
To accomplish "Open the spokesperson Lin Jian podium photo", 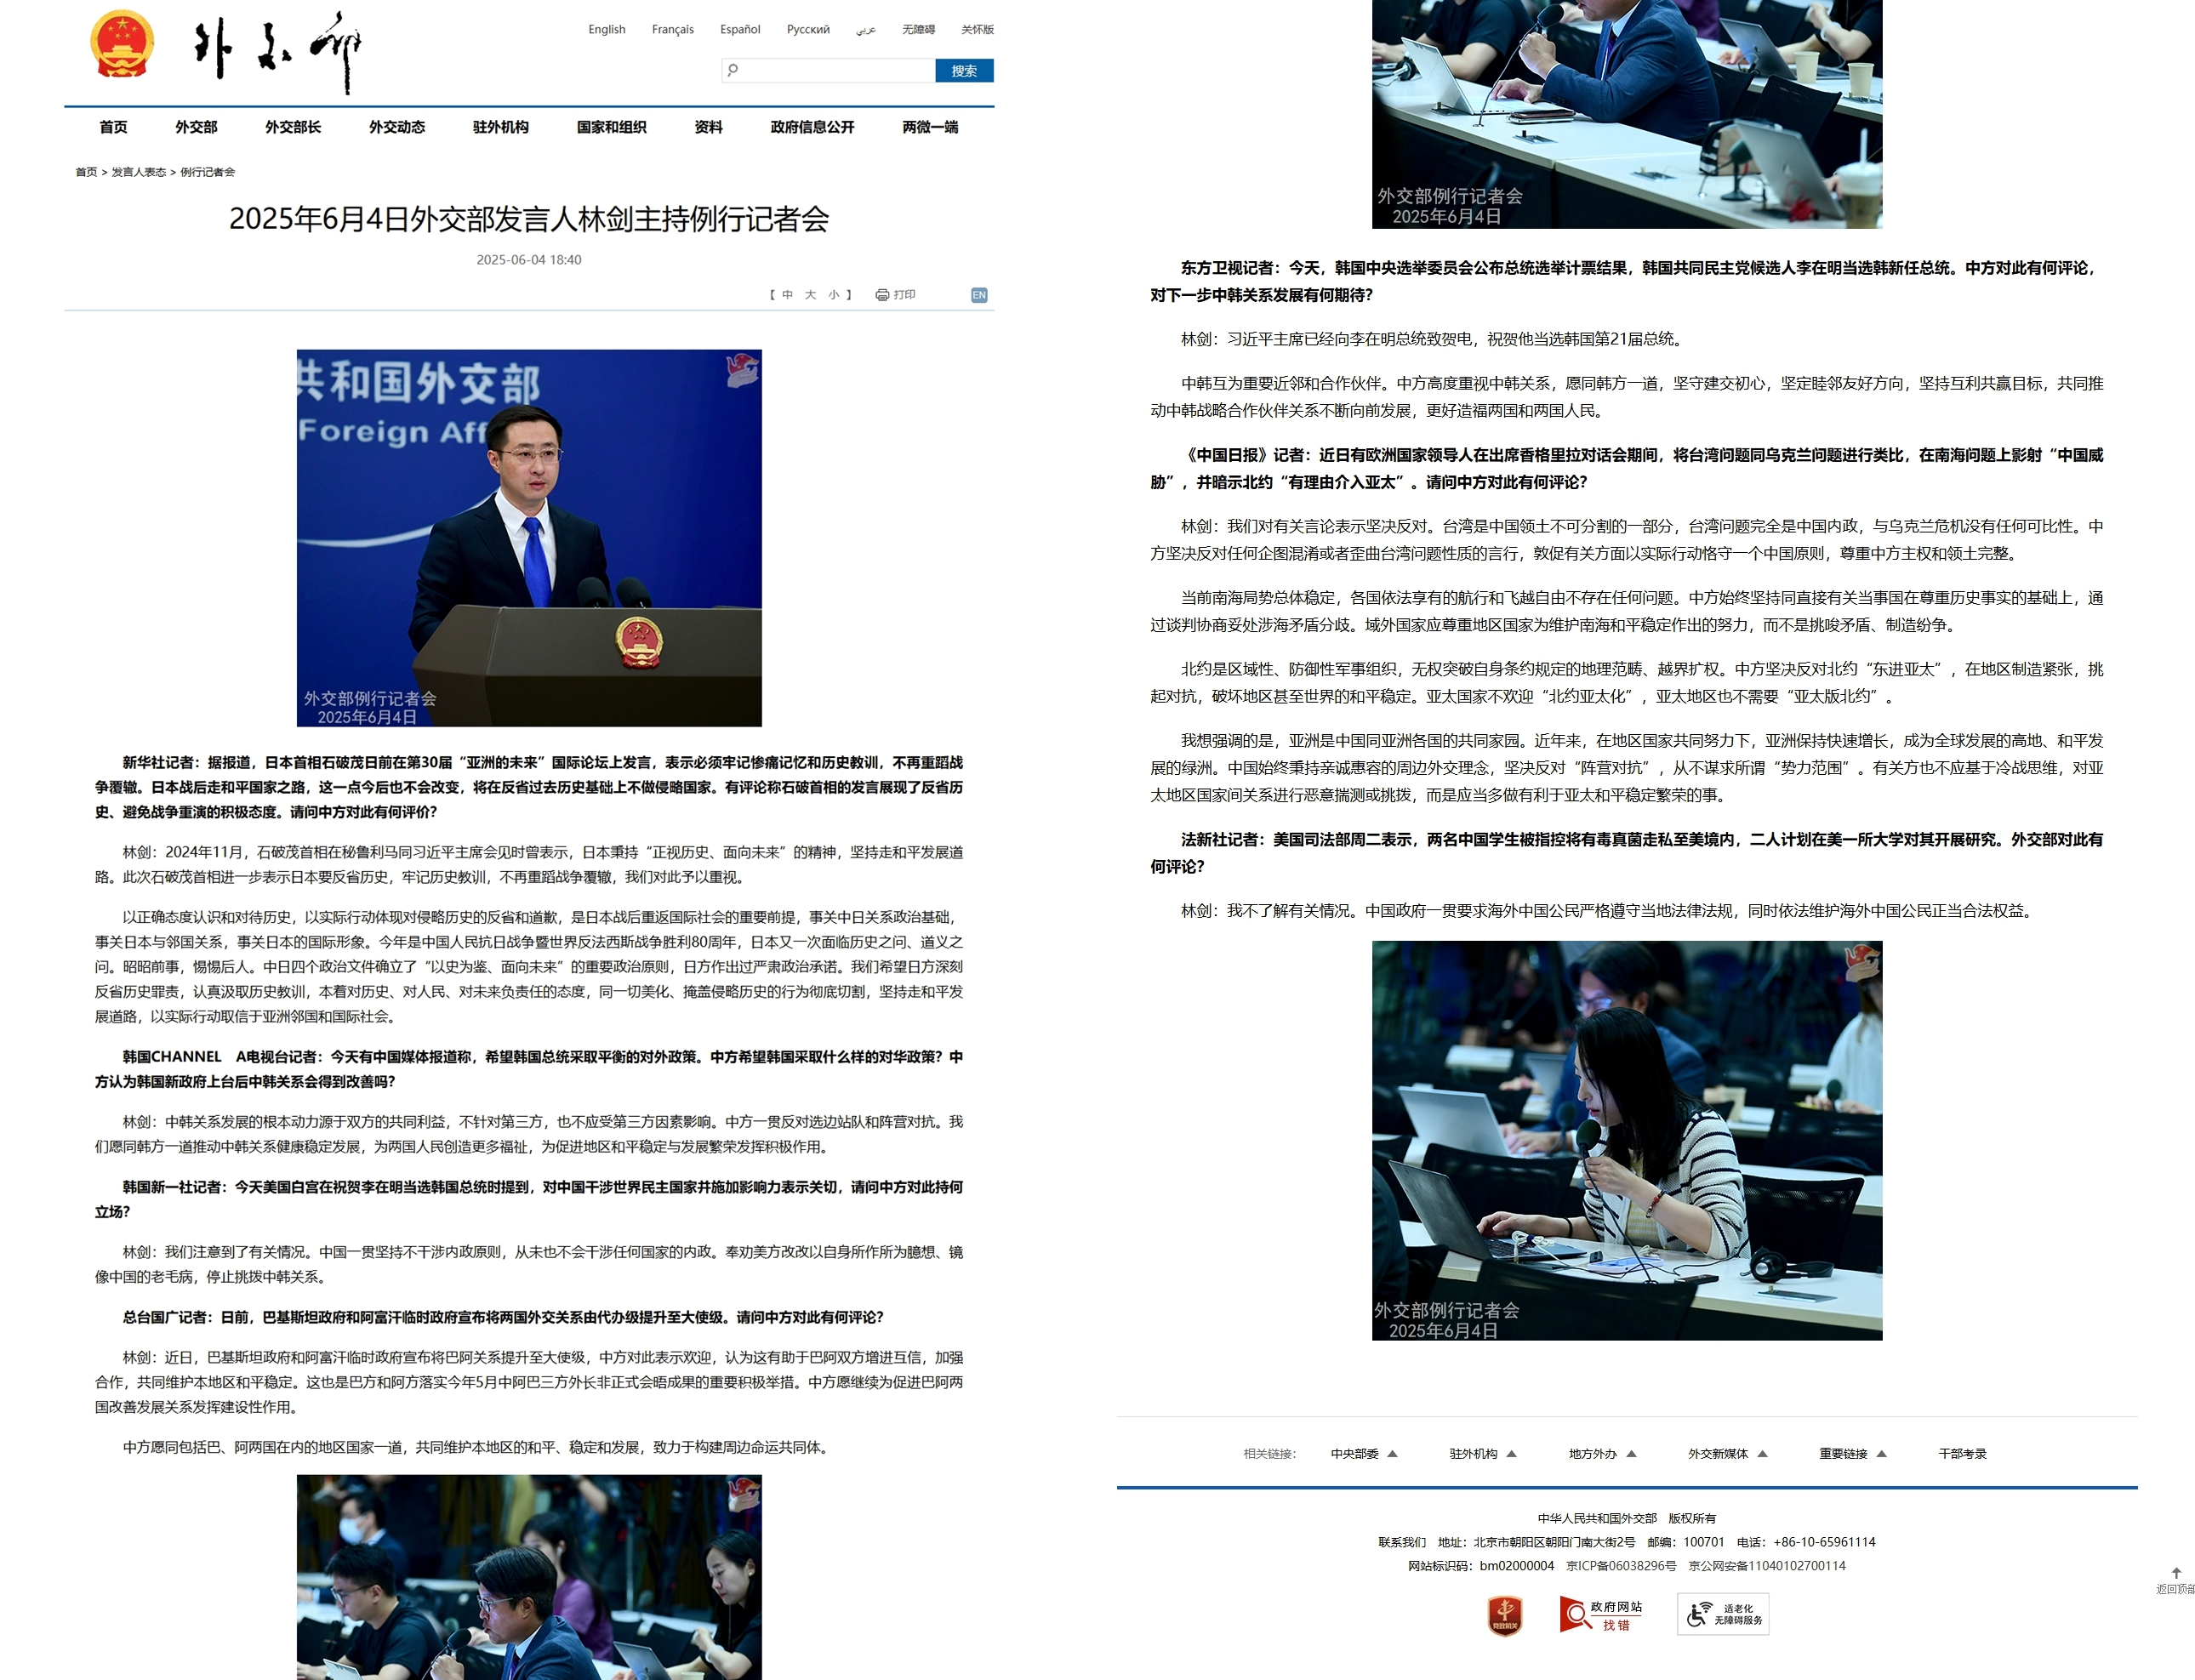I will 529,538.
